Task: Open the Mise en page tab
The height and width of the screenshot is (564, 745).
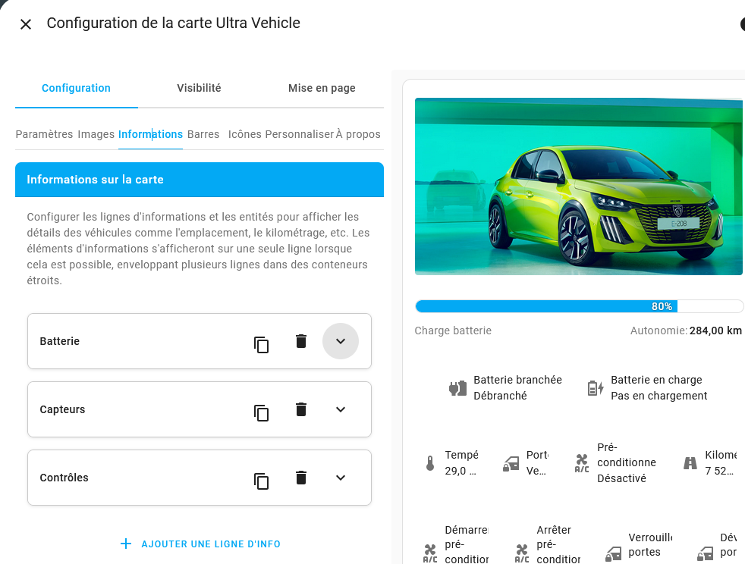Action: [322, 88]
